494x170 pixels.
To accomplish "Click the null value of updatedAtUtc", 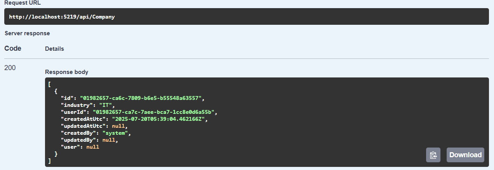I will 118,126.
